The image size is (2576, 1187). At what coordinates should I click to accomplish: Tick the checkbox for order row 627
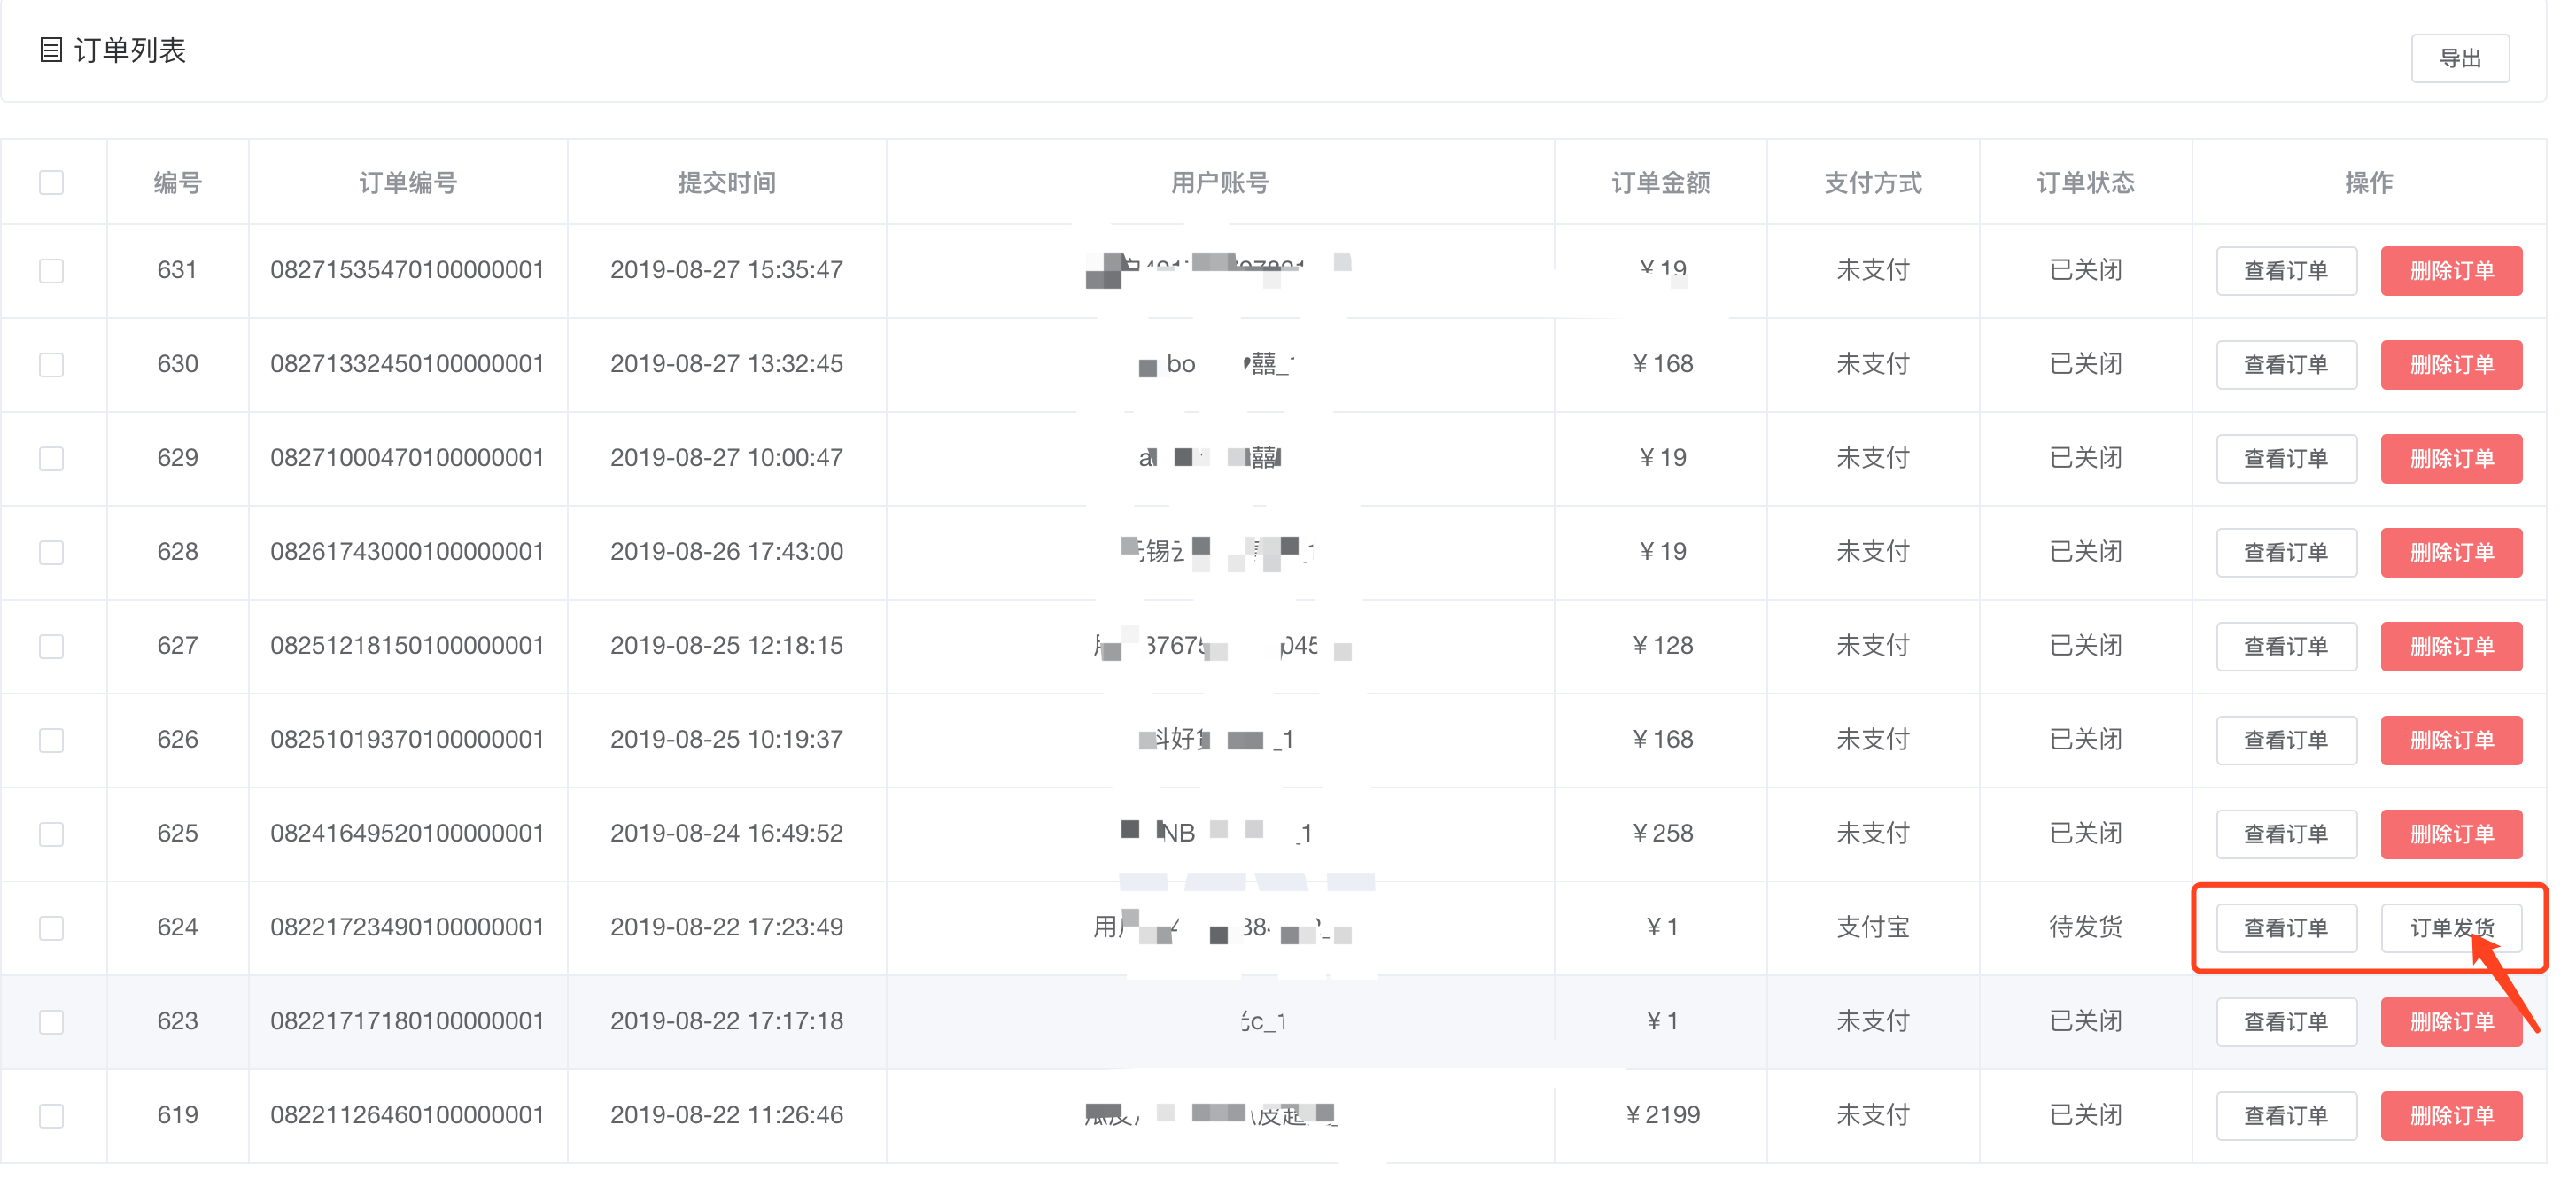[51, 646]
